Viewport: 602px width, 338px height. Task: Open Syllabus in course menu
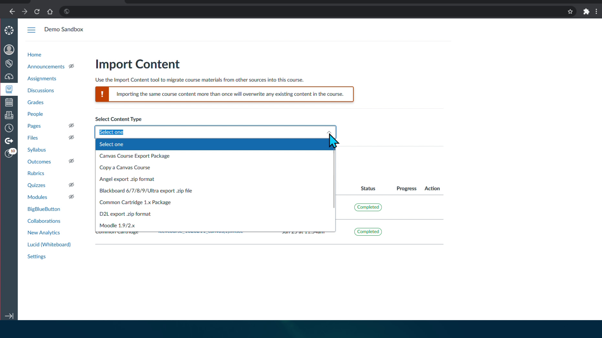tap(36, 150)
